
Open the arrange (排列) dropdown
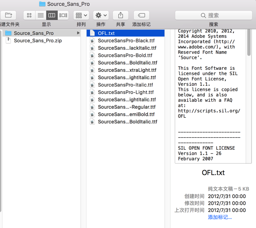[81, 15]
